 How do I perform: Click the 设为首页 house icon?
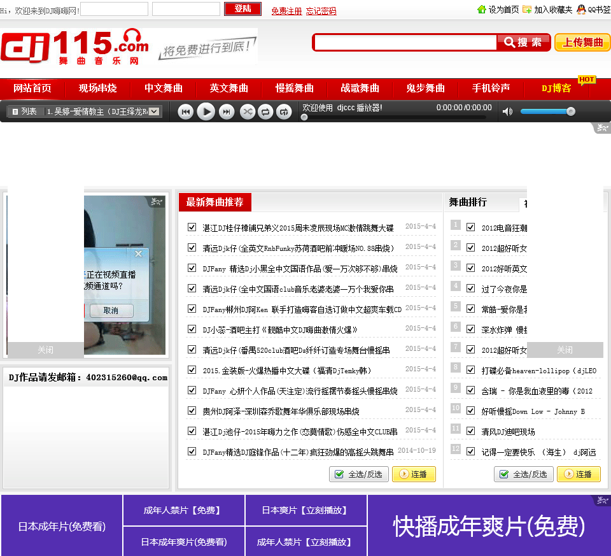pos(482,10)
